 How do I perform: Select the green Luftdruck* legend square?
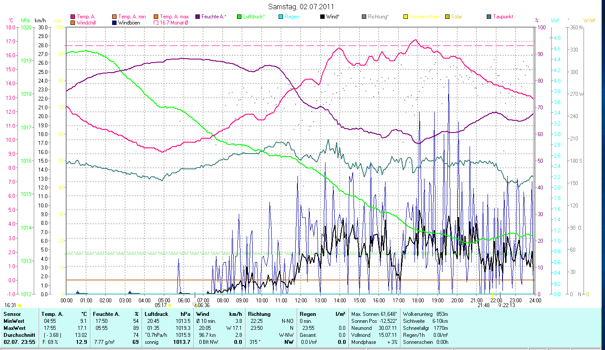click(239, 17)
